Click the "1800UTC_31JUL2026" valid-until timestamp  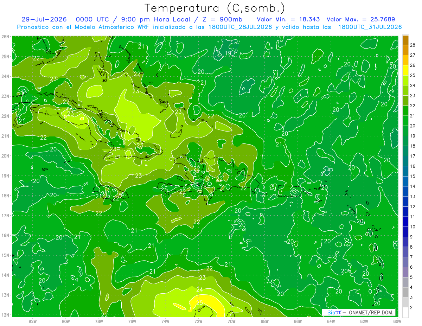pyautogui.click(x=370, y=27)
